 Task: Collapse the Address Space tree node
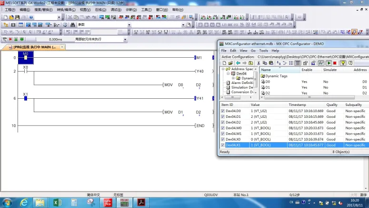[223, 69]
